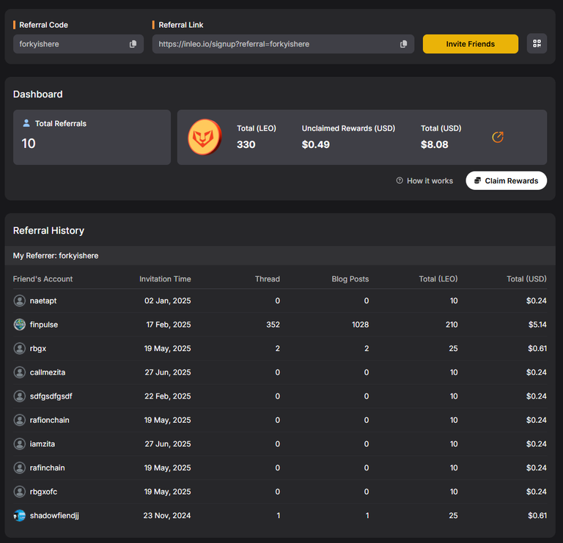Click the naetapt account name
The height and width of the screenshot is (543, 563).
pos(43,300)
